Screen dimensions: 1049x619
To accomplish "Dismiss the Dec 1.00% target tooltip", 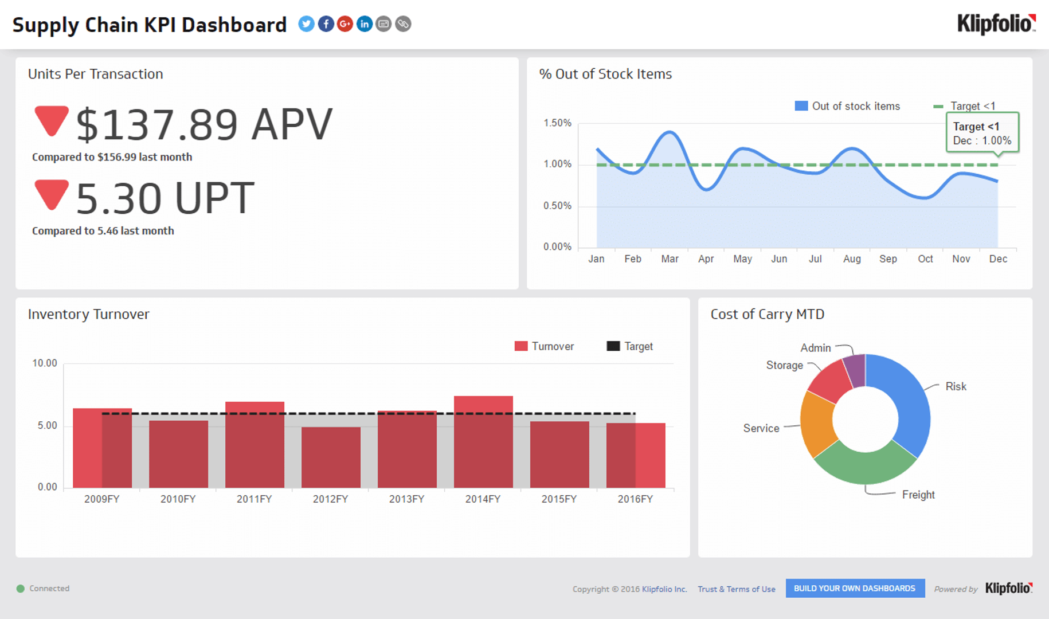I will pyautogui.click(x=982, y=133).
